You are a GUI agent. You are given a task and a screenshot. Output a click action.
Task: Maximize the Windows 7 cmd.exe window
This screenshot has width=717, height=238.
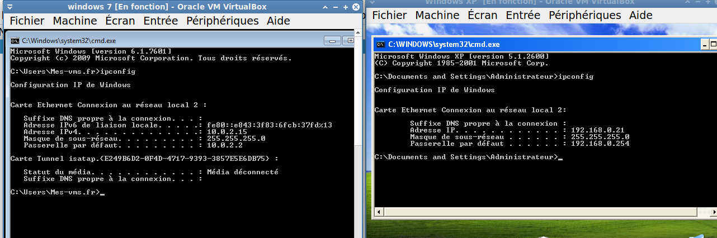[349, 40]
